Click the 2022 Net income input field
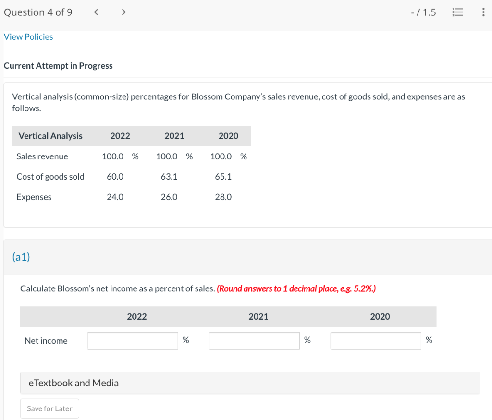The height and width of the screenshot is (420, 492). pos(133,341)
